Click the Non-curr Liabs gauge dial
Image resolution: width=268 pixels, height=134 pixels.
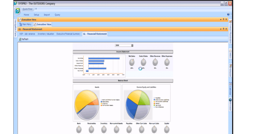pos(154,129)
